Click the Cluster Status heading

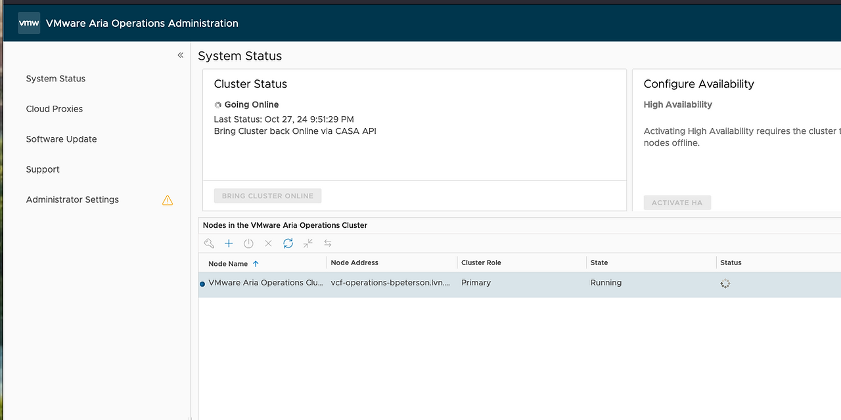pyautogui.click(x=250, y=84)
